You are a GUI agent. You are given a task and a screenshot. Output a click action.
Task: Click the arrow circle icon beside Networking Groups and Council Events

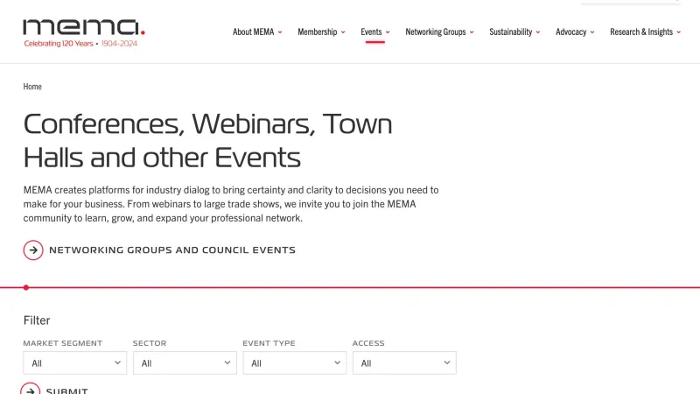[33, 250]
